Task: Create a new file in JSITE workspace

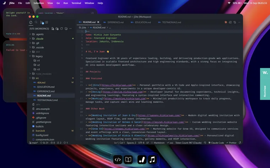Action: (53, 29)
